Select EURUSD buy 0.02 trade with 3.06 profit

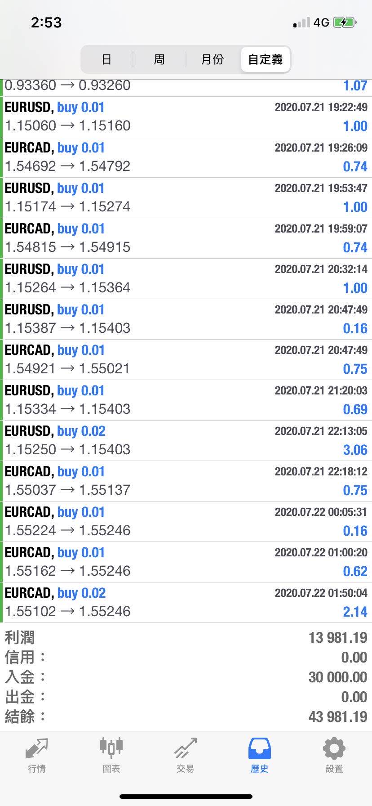(186, 441)
